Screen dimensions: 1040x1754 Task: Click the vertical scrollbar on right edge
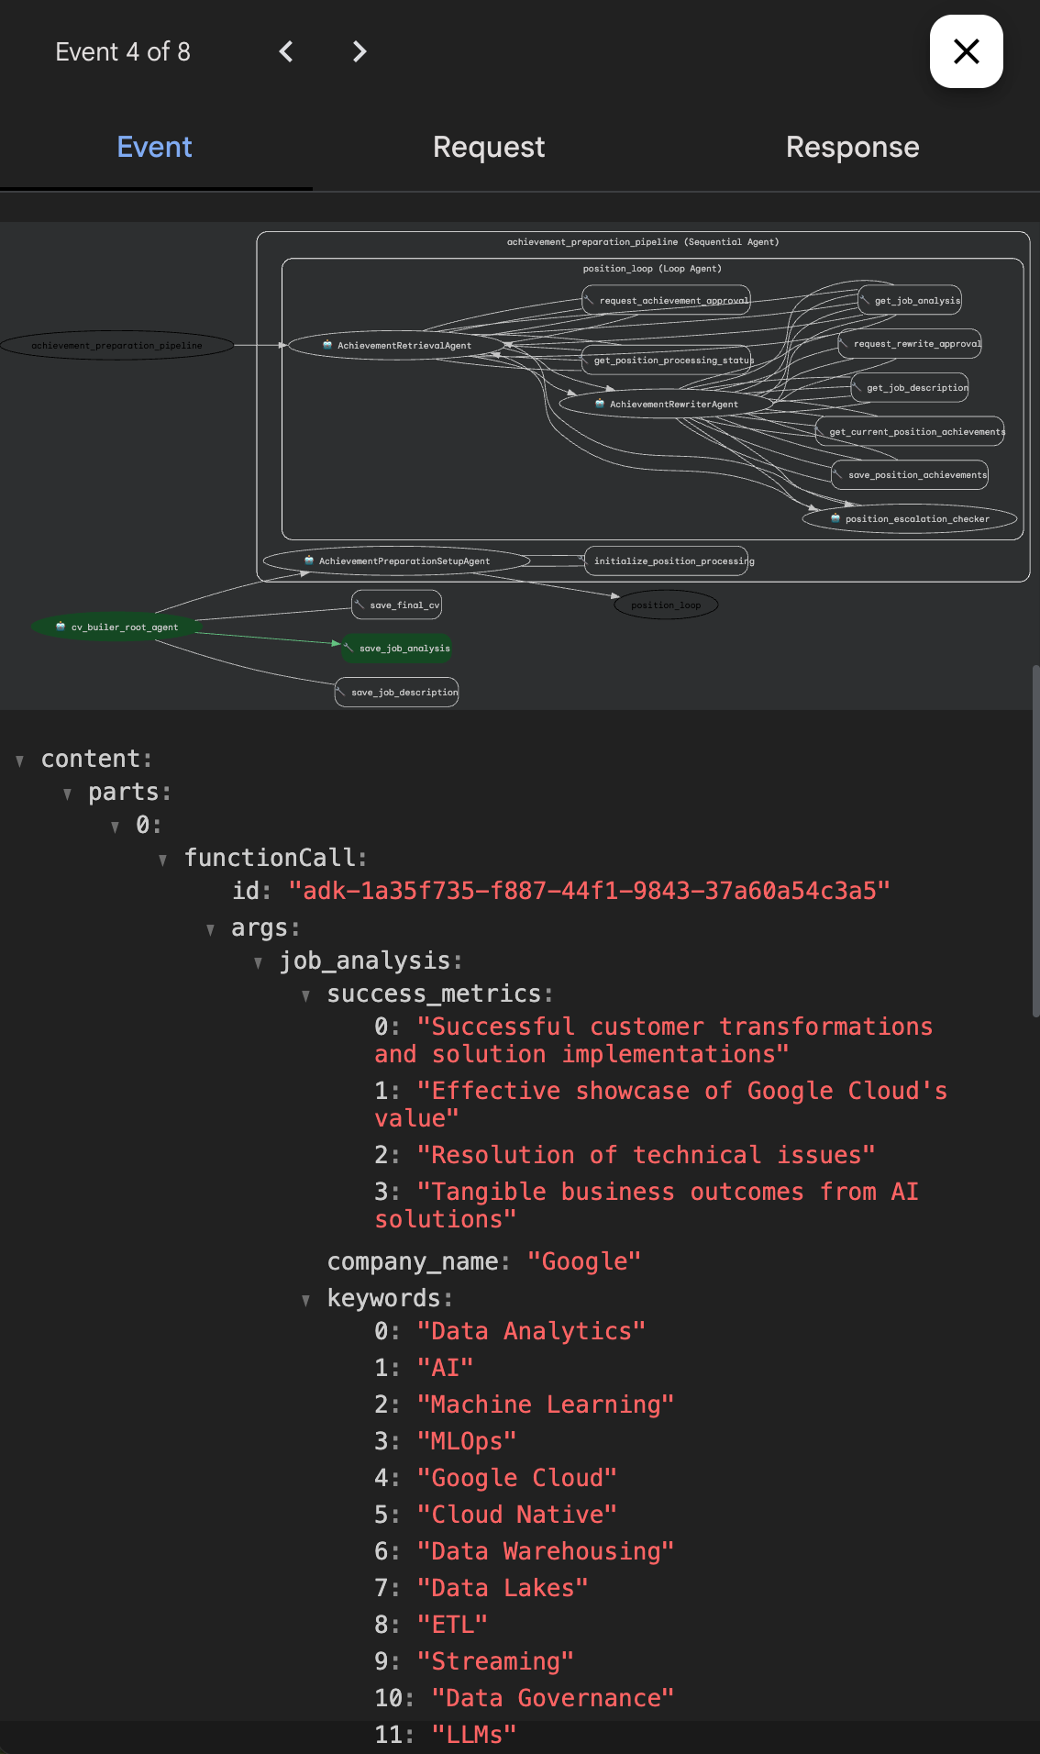point(1034,839)
